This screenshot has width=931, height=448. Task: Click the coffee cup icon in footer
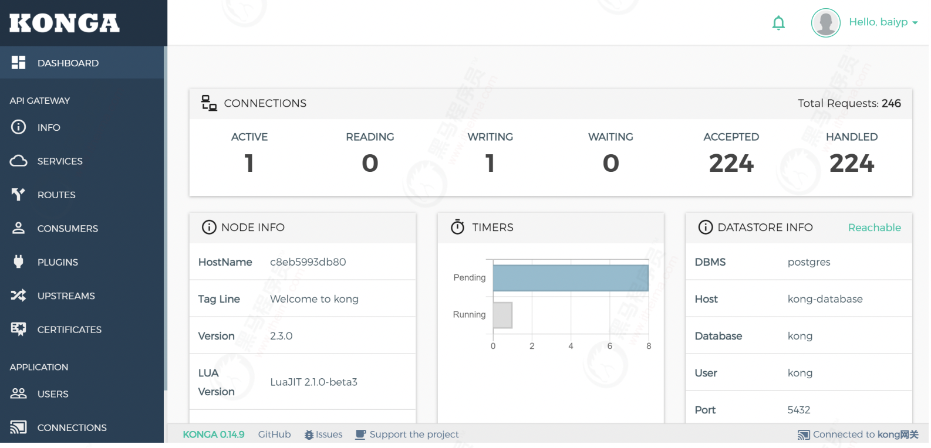360,435
